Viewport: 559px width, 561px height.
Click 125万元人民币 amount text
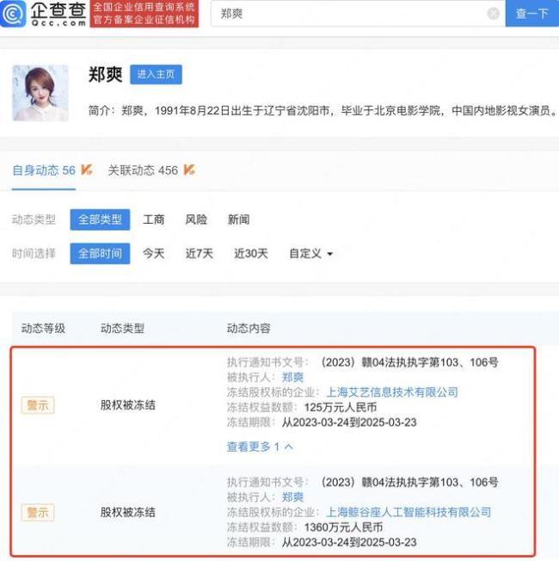(x=340, y=407)
